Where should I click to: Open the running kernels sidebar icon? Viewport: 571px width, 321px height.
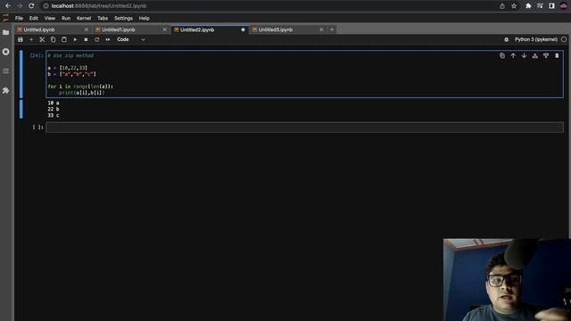(x=6, y=52)
